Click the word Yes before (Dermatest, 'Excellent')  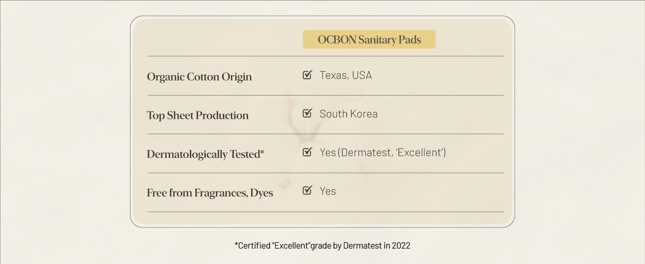(328, 153)
